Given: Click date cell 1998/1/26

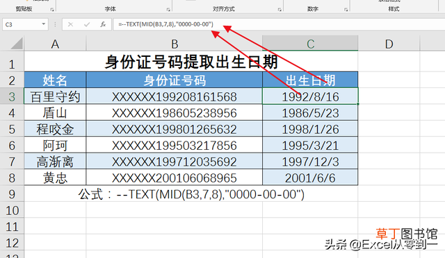Looking at the screenshot, I should 310,129.
